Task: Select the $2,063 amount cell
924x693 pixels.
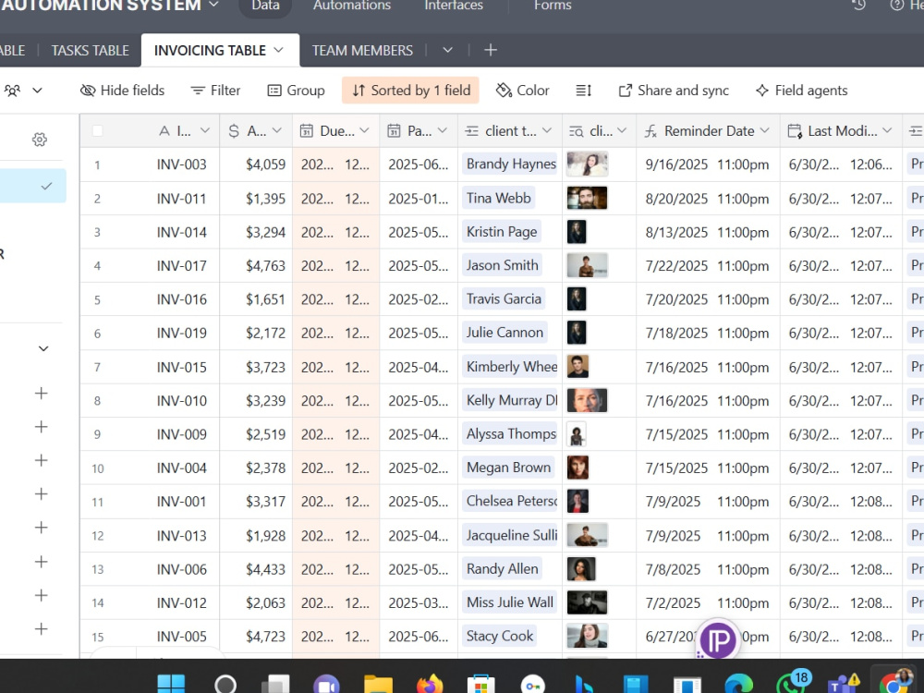Action: click(x=256, y=602)
